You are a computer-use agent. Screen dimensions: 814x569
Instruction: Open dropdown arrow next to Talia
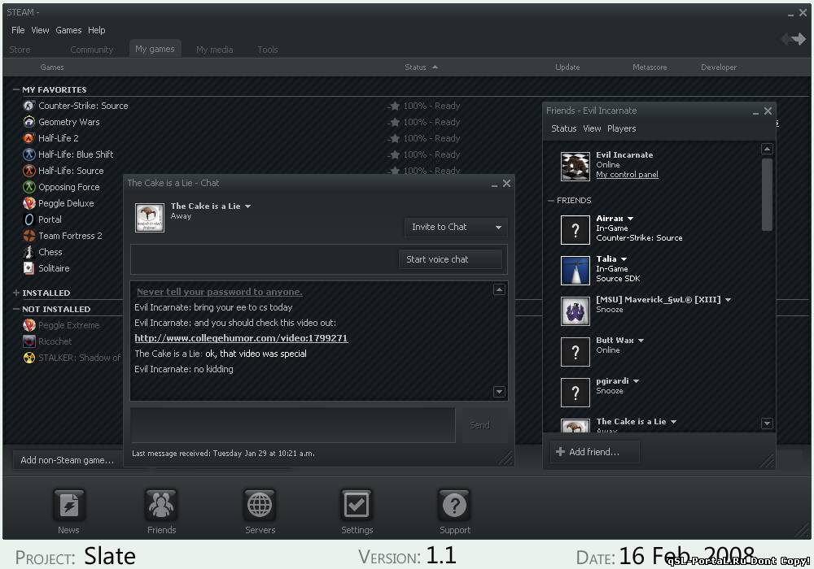624,259
